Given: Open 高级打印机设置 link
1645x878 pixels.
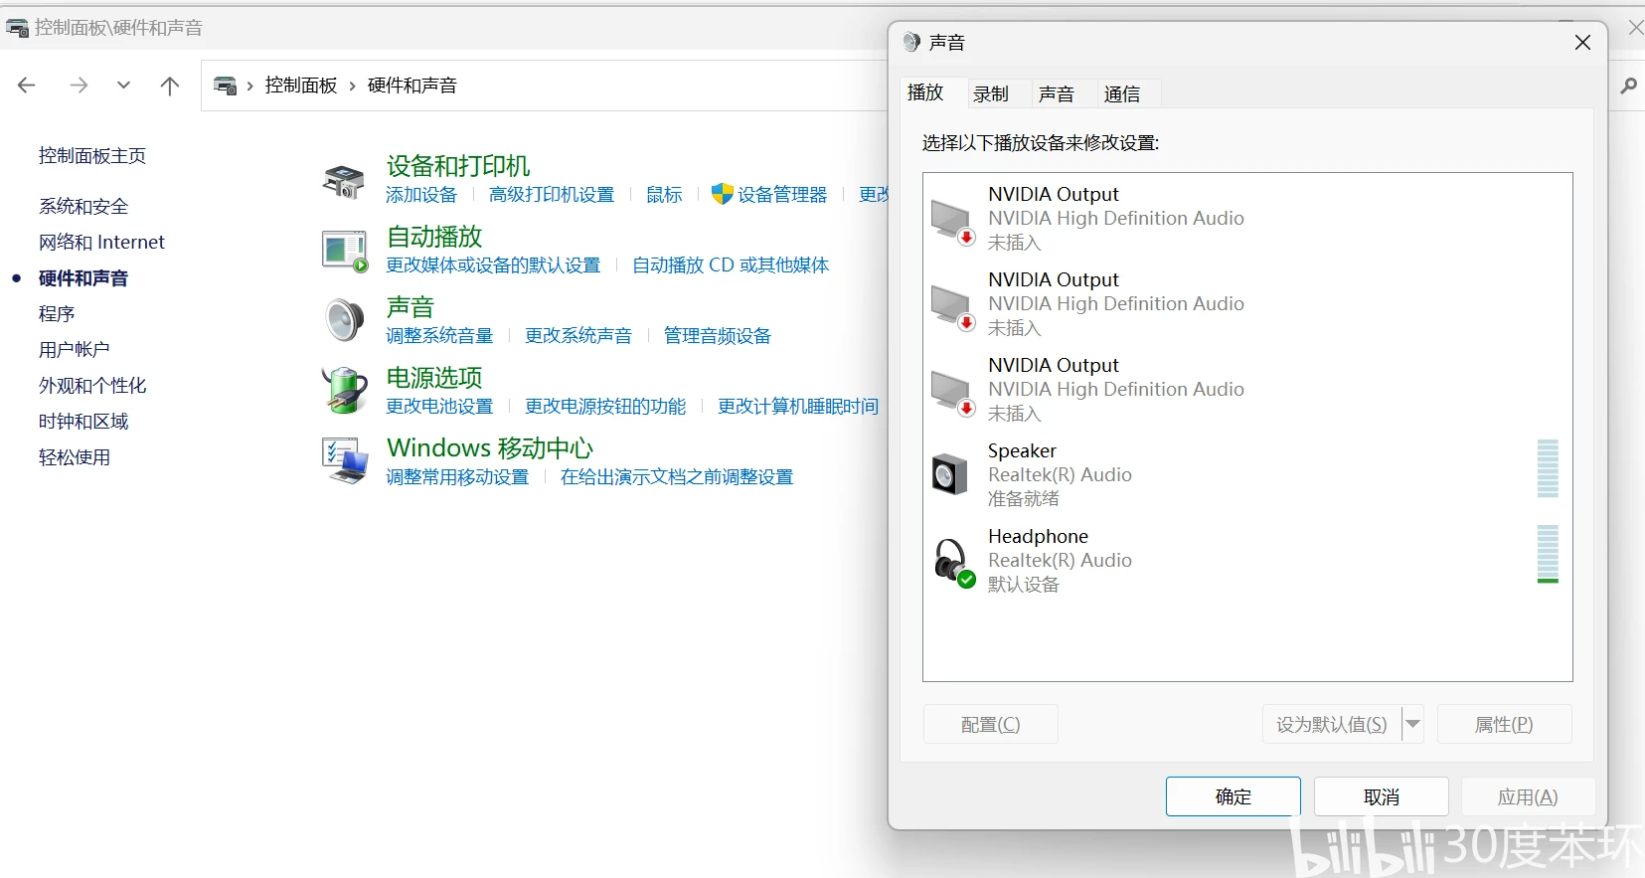Looking at the screenshot, I should (552, 195).
